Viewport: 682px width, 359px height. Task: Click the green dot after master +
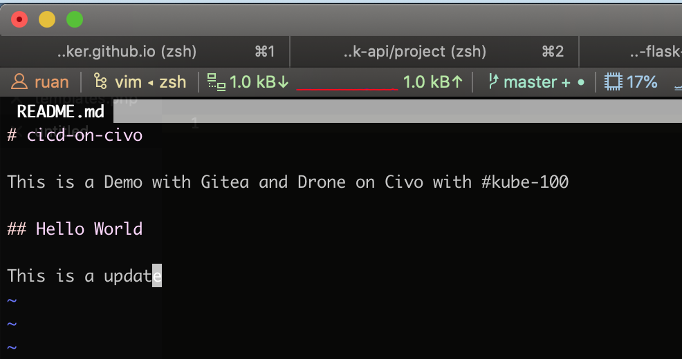581,82
